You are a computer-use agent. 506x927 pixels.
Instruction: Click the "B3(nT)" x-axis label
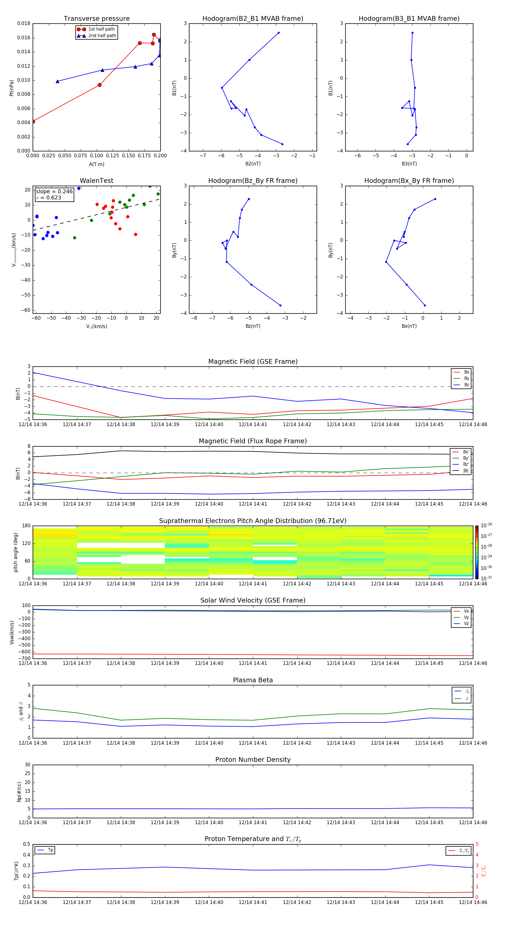pyautogui.click(x=409, y=164)
